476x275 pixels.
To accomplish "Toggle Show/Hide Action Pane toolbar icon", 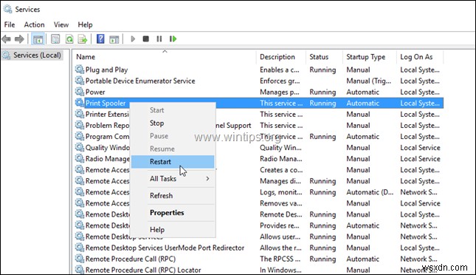I will [114, 39].
